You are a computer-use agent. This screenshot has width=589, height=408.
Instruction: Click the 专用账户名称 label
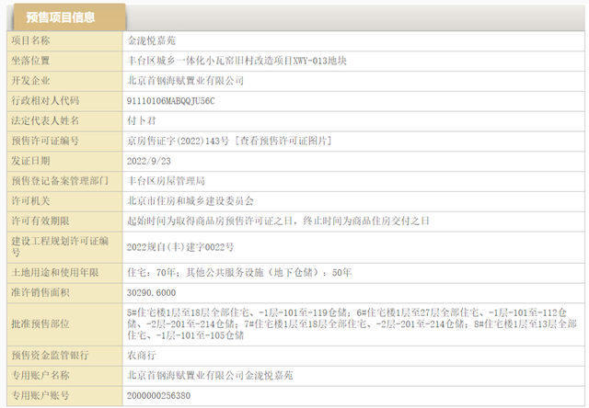(40, 375)
